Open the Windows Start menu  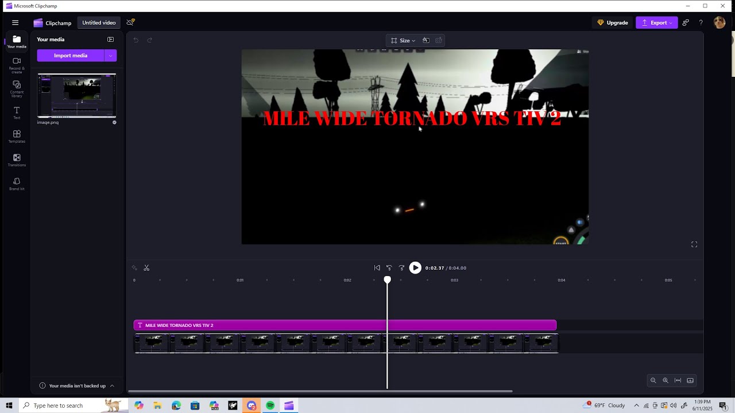[x=9, y=406]
